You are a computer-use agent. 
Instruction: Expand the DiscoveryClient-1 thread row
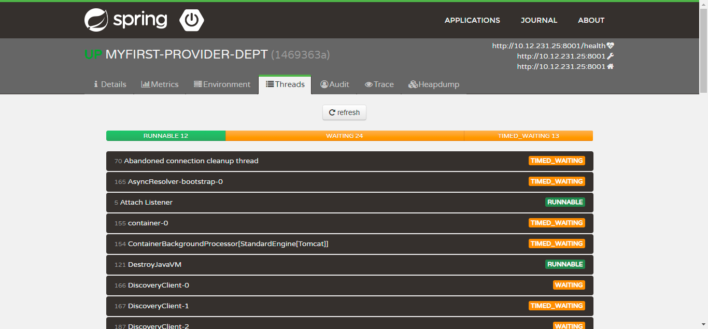(x=350, y=306)
